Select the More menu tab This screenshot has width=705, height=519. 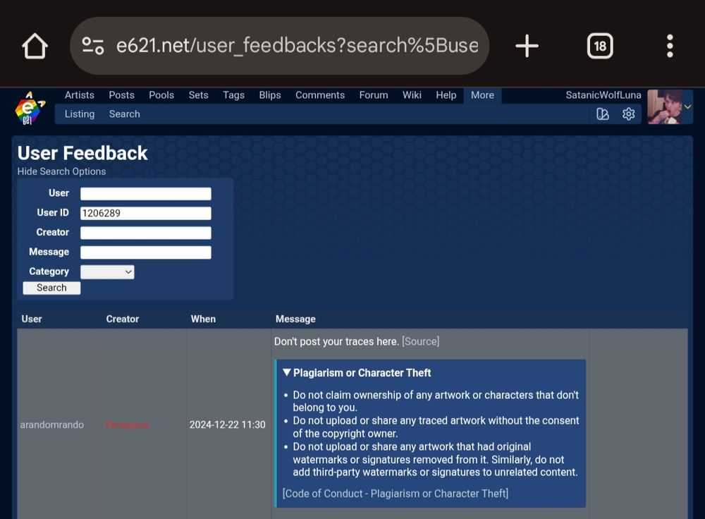tap(482, 95)
